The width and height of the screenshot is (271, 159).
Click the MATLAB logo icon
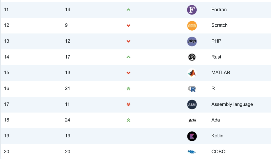(x=192, y=73)
